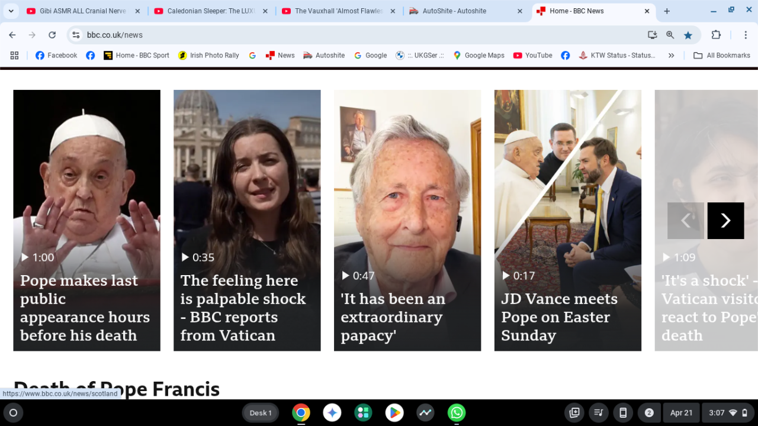The width and height of the screenshot is (758, 426).
Task: Click the Desk 1 button on shelf
Action: pyautogui.click(x=261, y=413)
